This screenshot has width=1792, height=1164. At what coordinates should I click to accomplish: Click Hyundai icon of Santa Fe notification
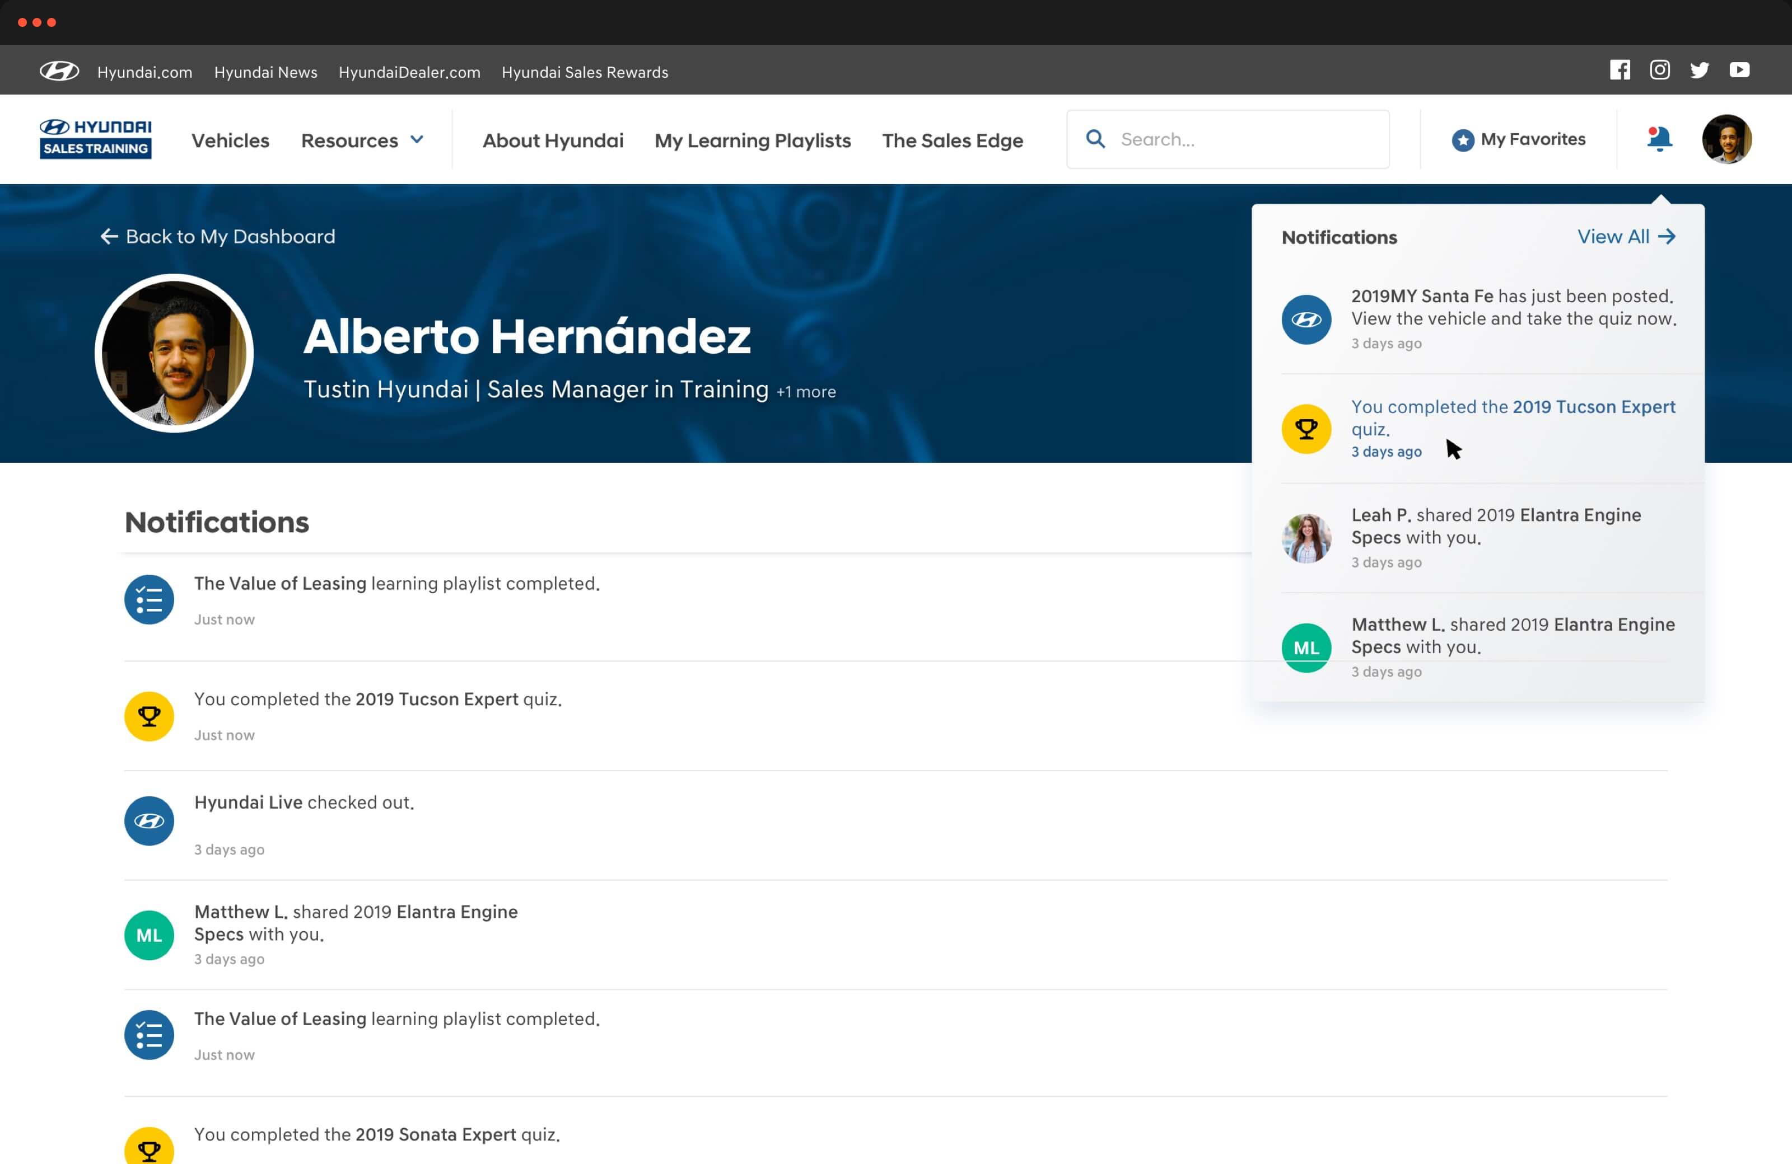coord(1306,320)
